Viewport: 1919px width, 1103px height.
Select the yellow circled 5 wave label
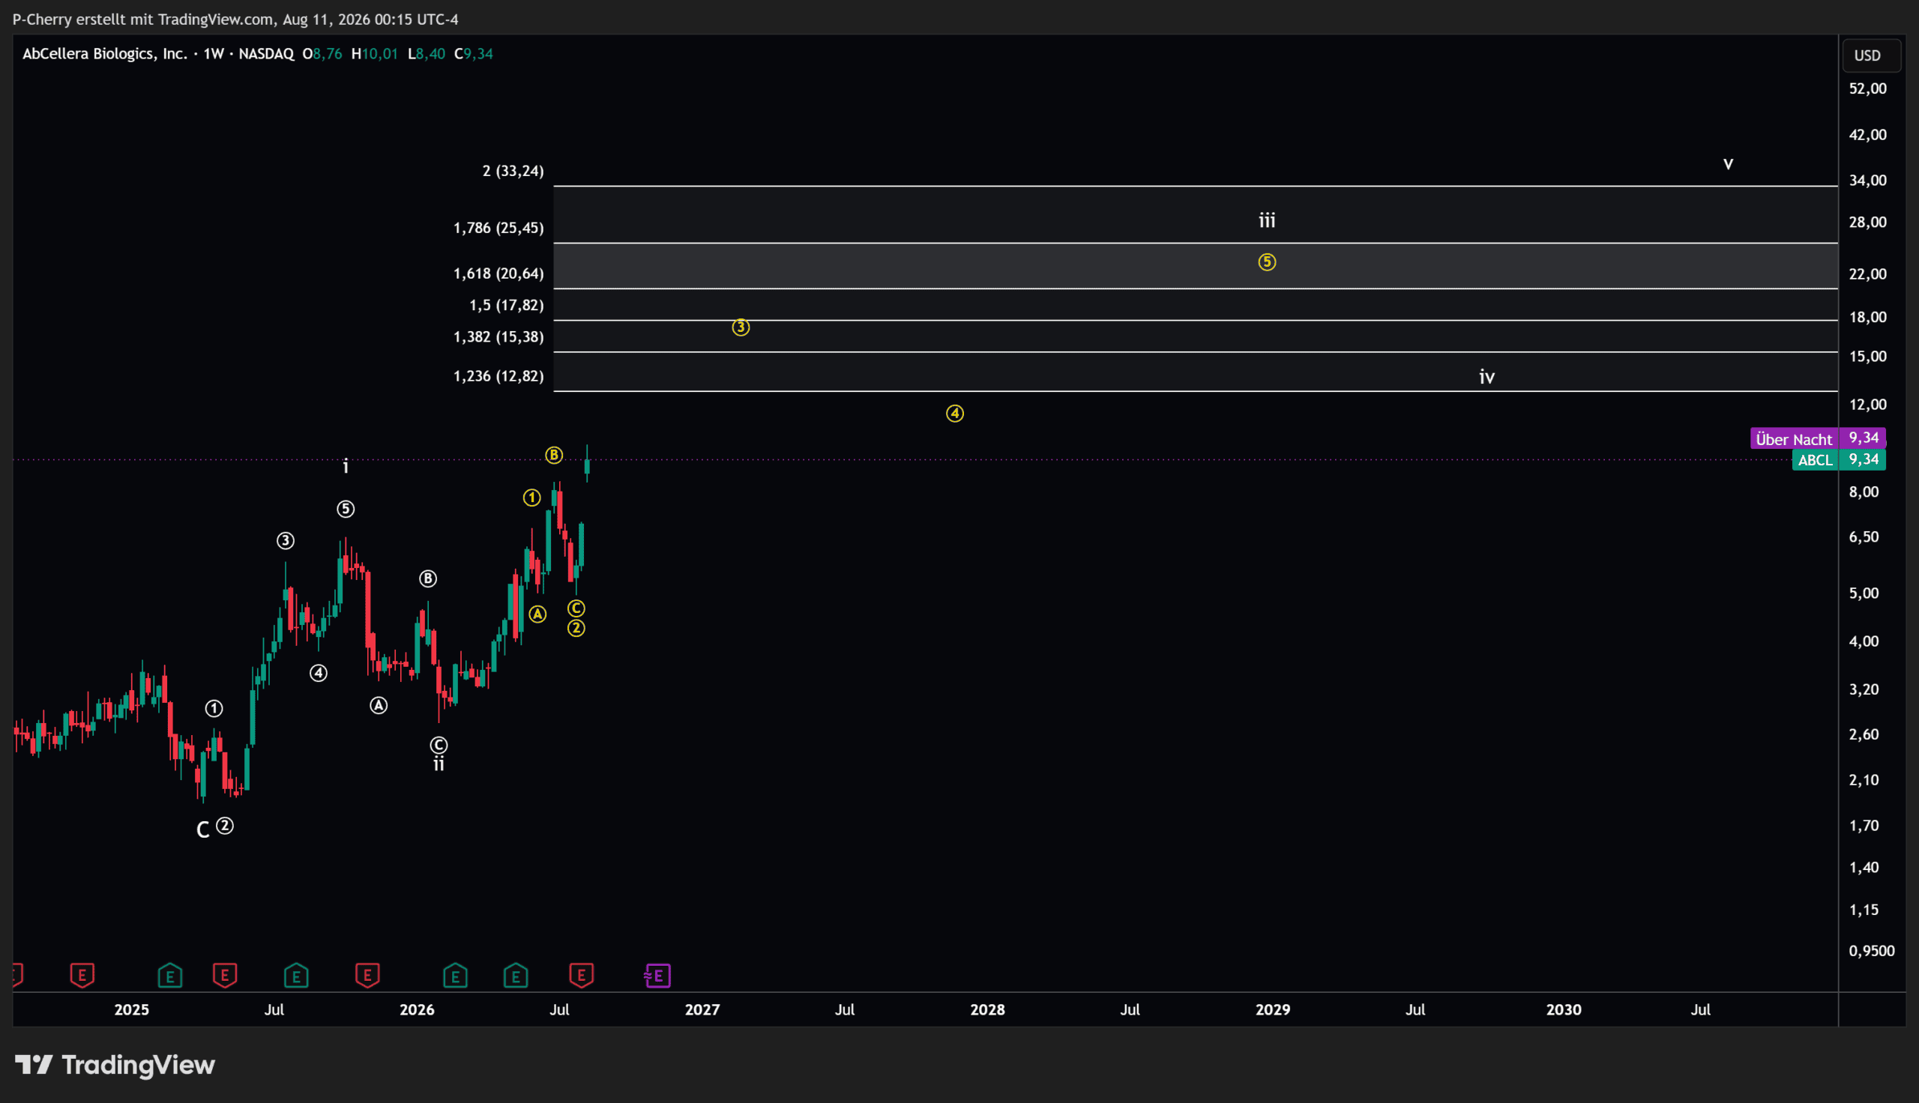[x=1267, y=262]
